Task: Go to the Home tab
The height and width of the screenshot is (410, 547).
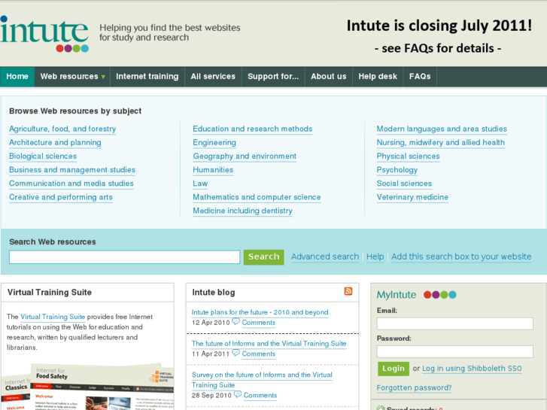Action: 17,77
